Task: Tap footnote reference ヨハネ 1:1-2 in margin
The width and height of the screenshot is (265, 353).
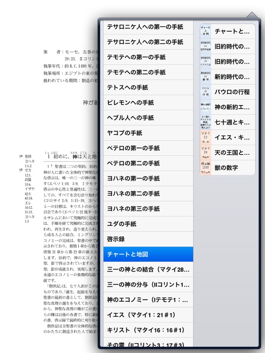Action: click(30, 164)
